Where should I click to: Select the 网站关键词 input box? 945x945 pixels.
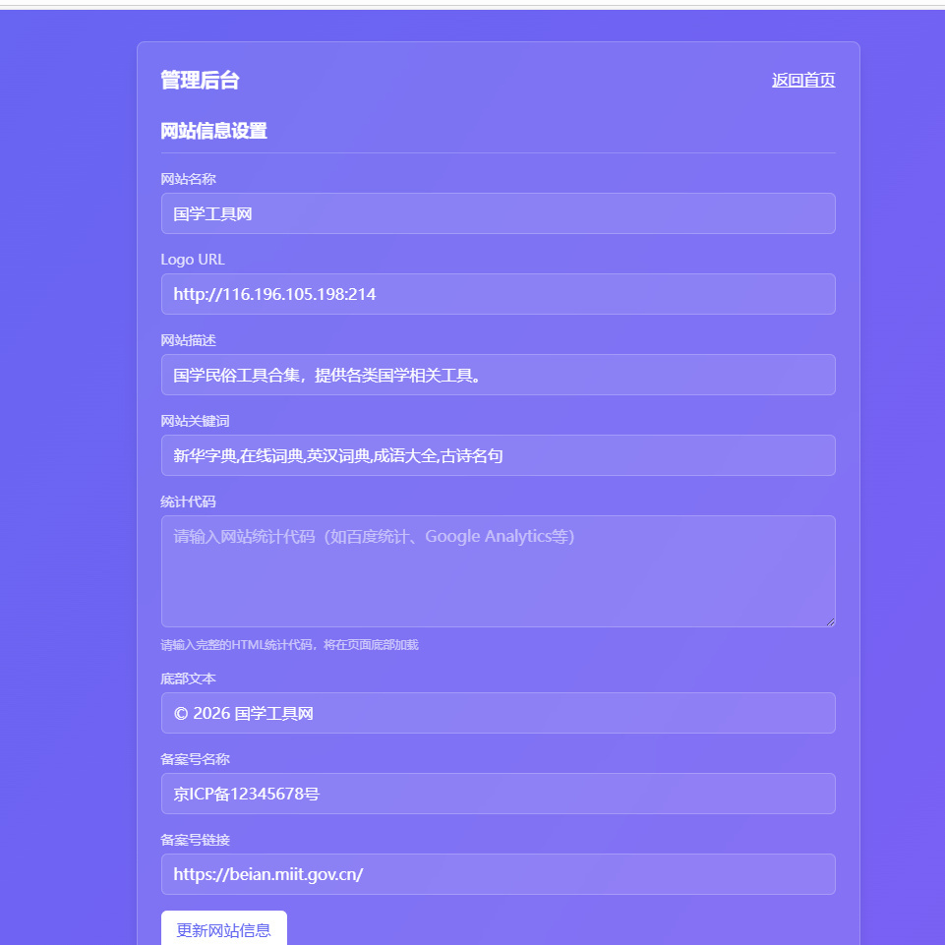click(498, 455)
